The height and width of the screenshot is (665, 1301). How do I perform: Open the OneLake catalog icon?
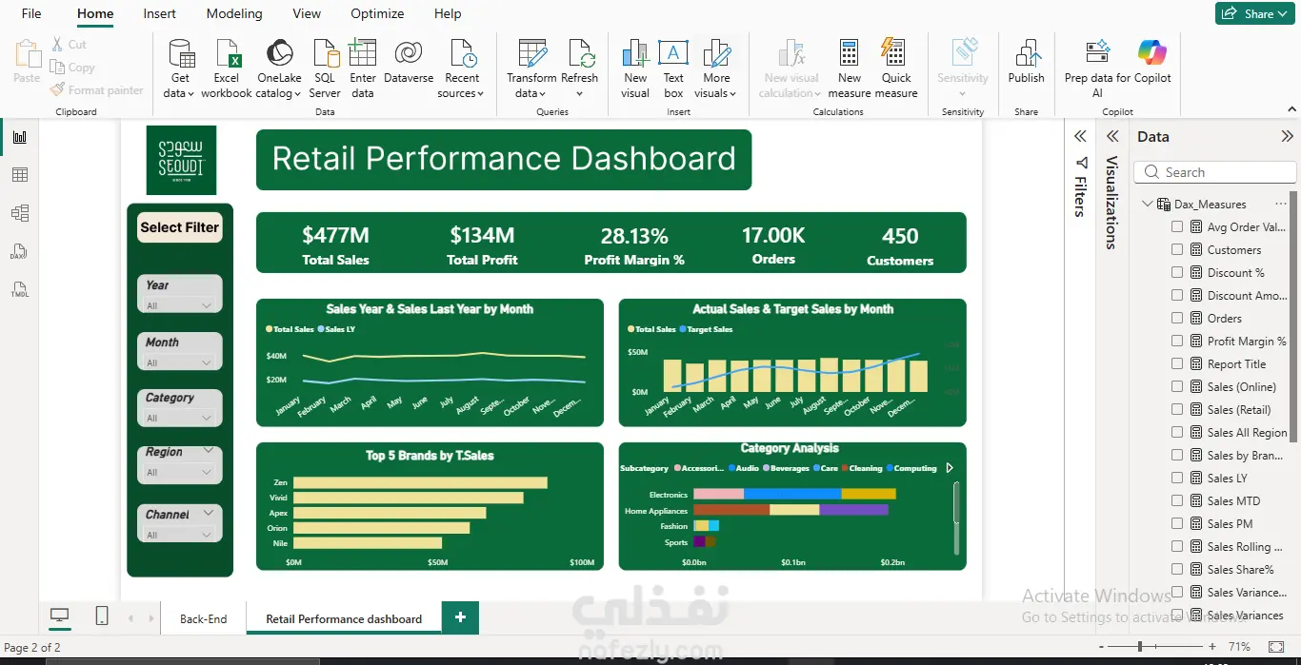coord(279,52)
